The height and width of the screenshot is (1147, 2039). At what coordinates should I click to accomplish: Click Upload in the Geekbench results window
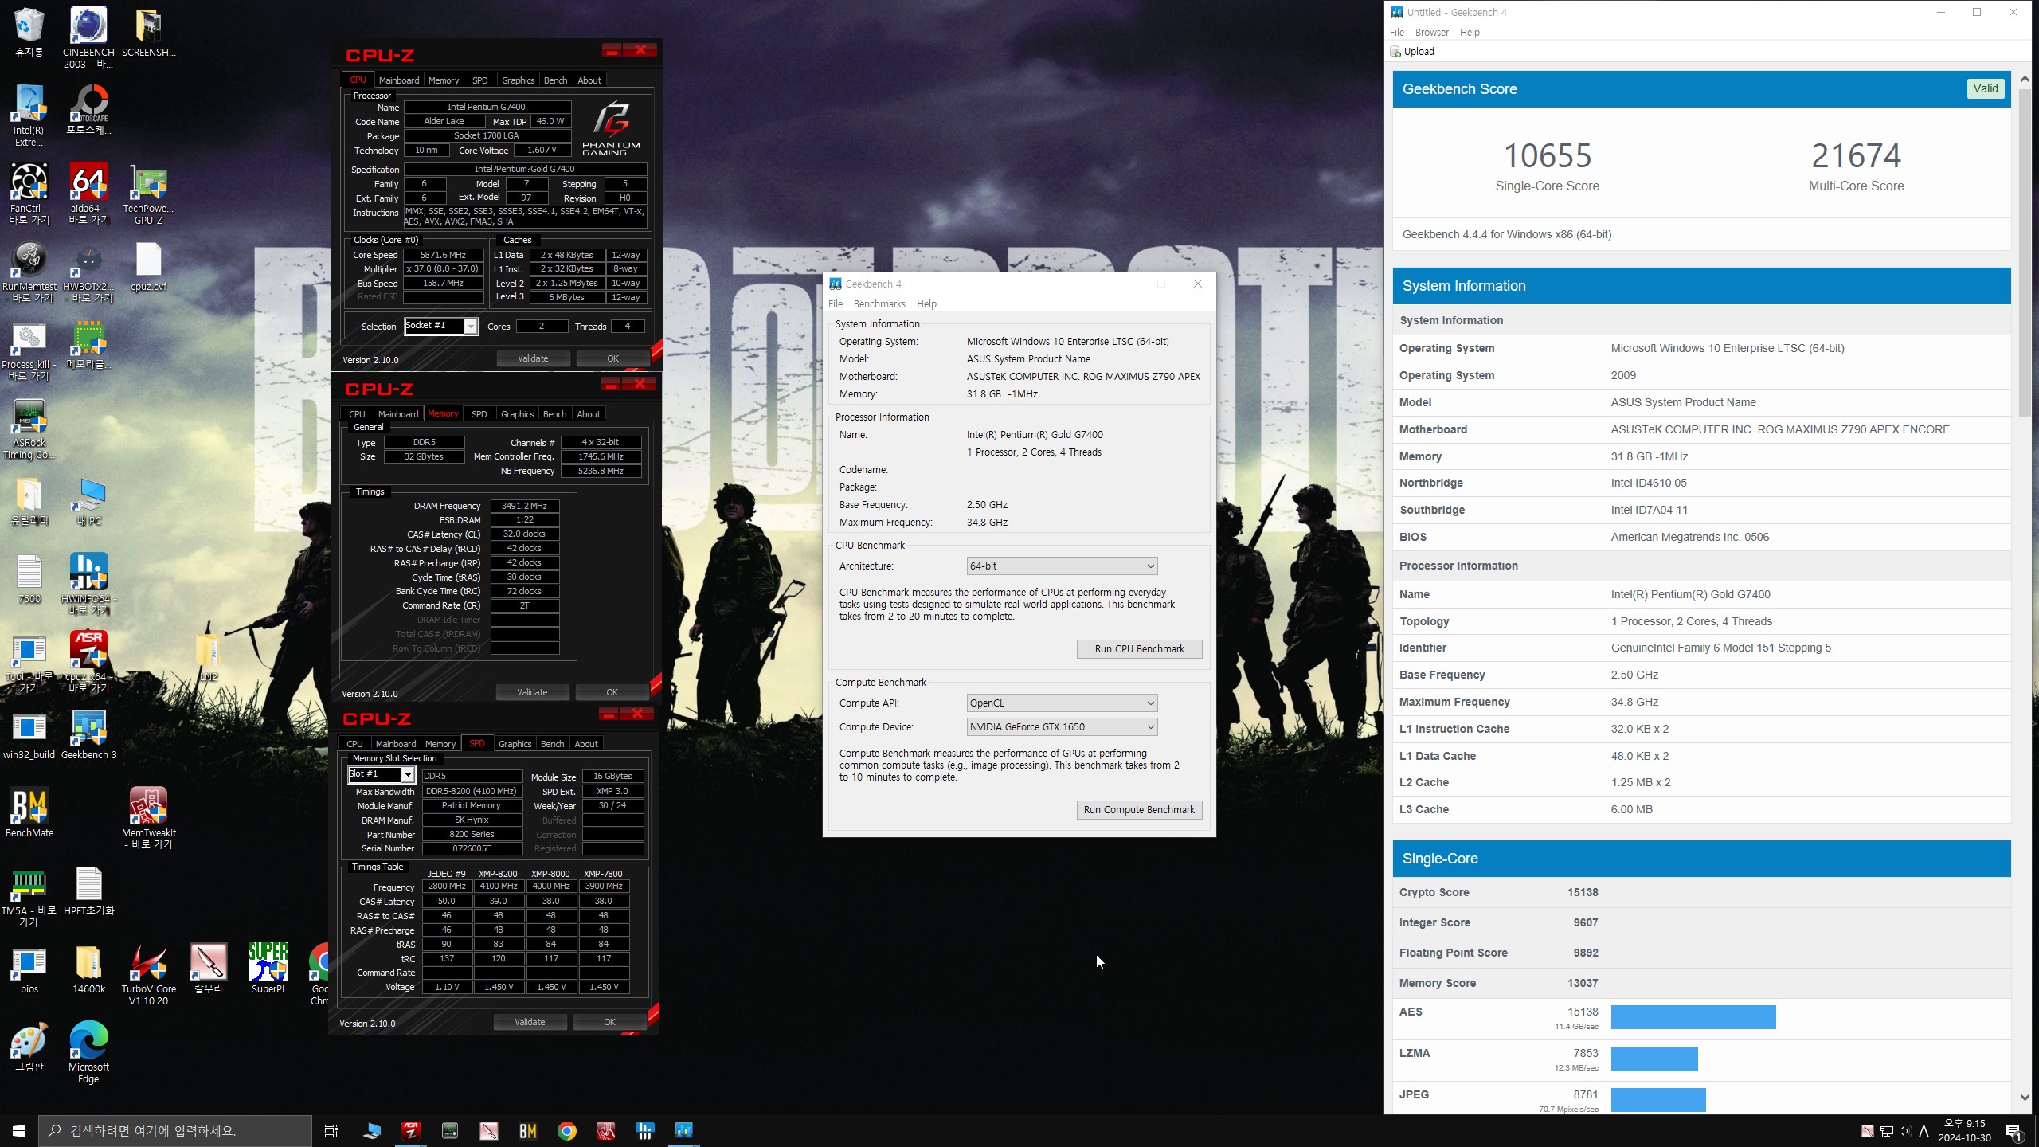(1412, 52)
